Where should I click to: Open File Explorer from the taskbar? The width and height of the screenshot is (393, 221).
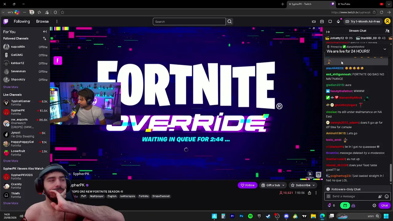pos(313,216)
